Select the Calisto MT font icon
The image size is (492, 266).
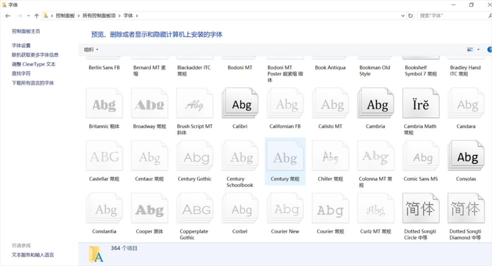(x=330, y=103)
